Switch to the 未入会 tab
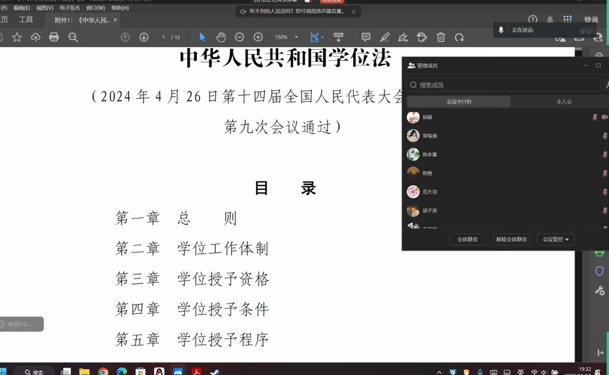 pos(563,102)
